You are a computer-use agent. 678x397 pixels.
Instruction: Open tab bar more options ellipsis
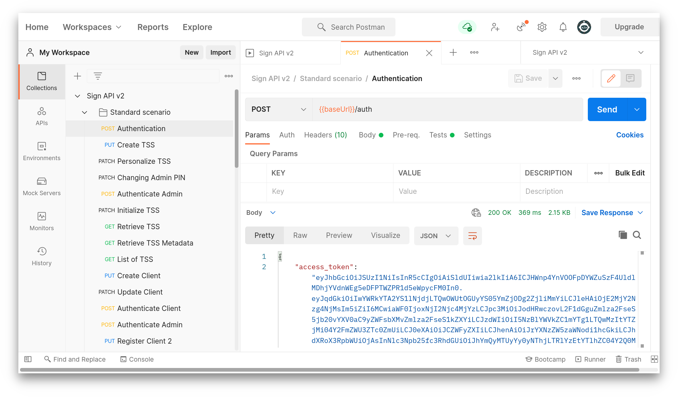474,52
